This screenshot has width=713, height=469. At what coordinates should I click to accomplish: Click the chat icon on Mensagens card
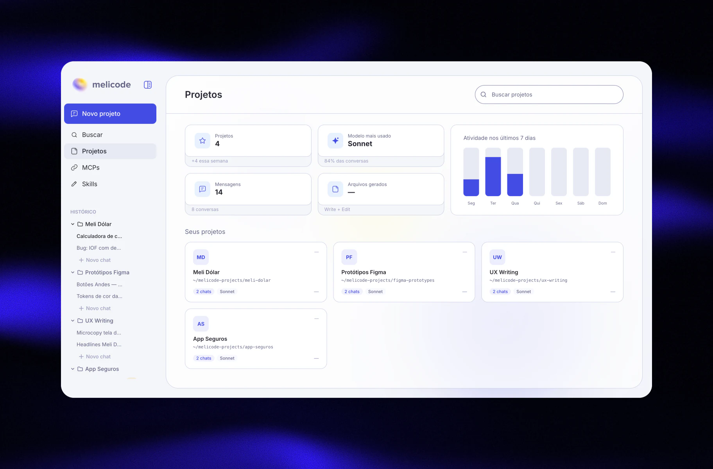pyautogui.click(x=202, y=189)
